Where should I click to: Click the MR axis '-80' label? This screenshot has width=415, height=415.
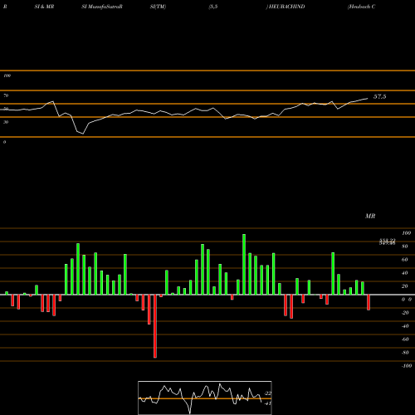[405, 353]
